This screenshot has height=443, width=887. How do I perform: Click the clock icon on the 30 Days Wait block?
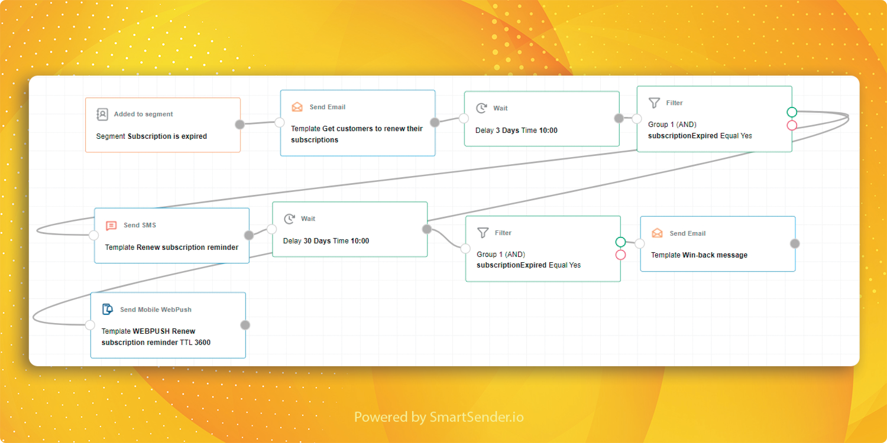tap(289, 219)
